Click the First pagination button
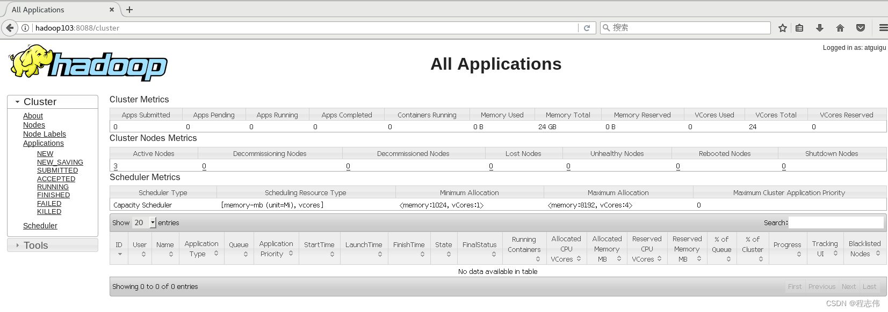 (x=795, y=287)
